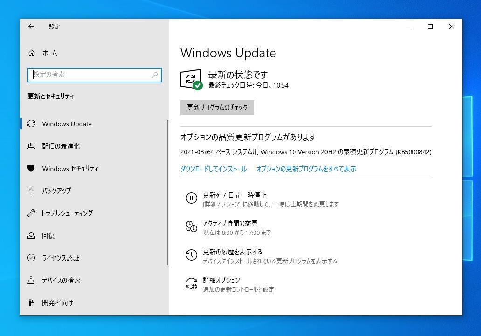Click the sync icon next to Windows Update sidebar item
The height and width of the screenshot is (336, 481).
click(x=31, y=123)
